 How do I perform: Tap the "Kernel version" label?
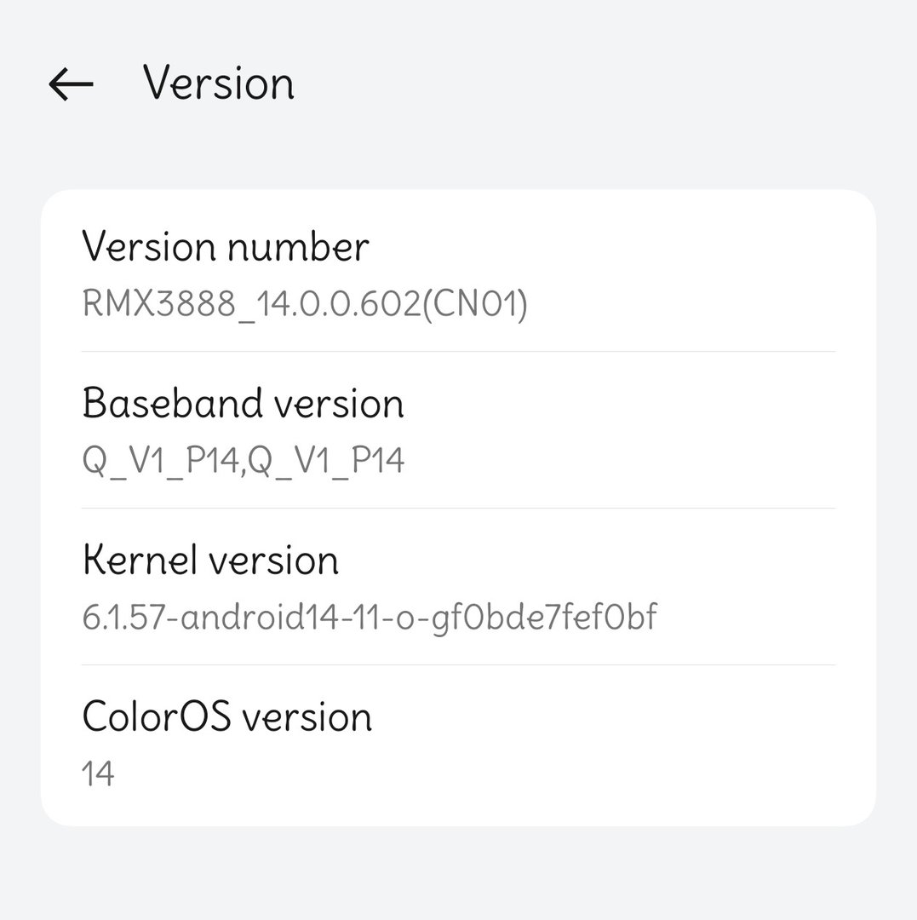pyautogui.click(x=210, y=561)
